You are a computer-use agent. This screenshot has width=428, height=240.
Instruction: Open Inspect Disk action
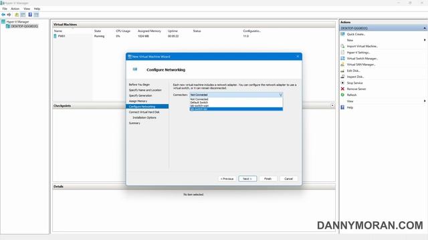click(x=355, y=77)
